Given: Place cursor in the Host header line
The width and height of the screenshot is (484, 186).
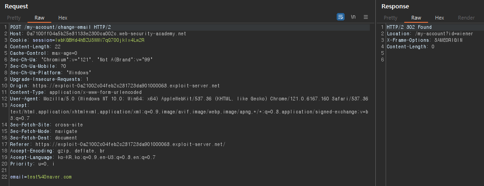Looking at the screenshot, I should click(x=98, y=33).
